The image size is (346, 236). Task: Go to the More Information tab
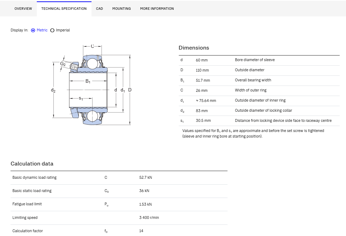157,9
